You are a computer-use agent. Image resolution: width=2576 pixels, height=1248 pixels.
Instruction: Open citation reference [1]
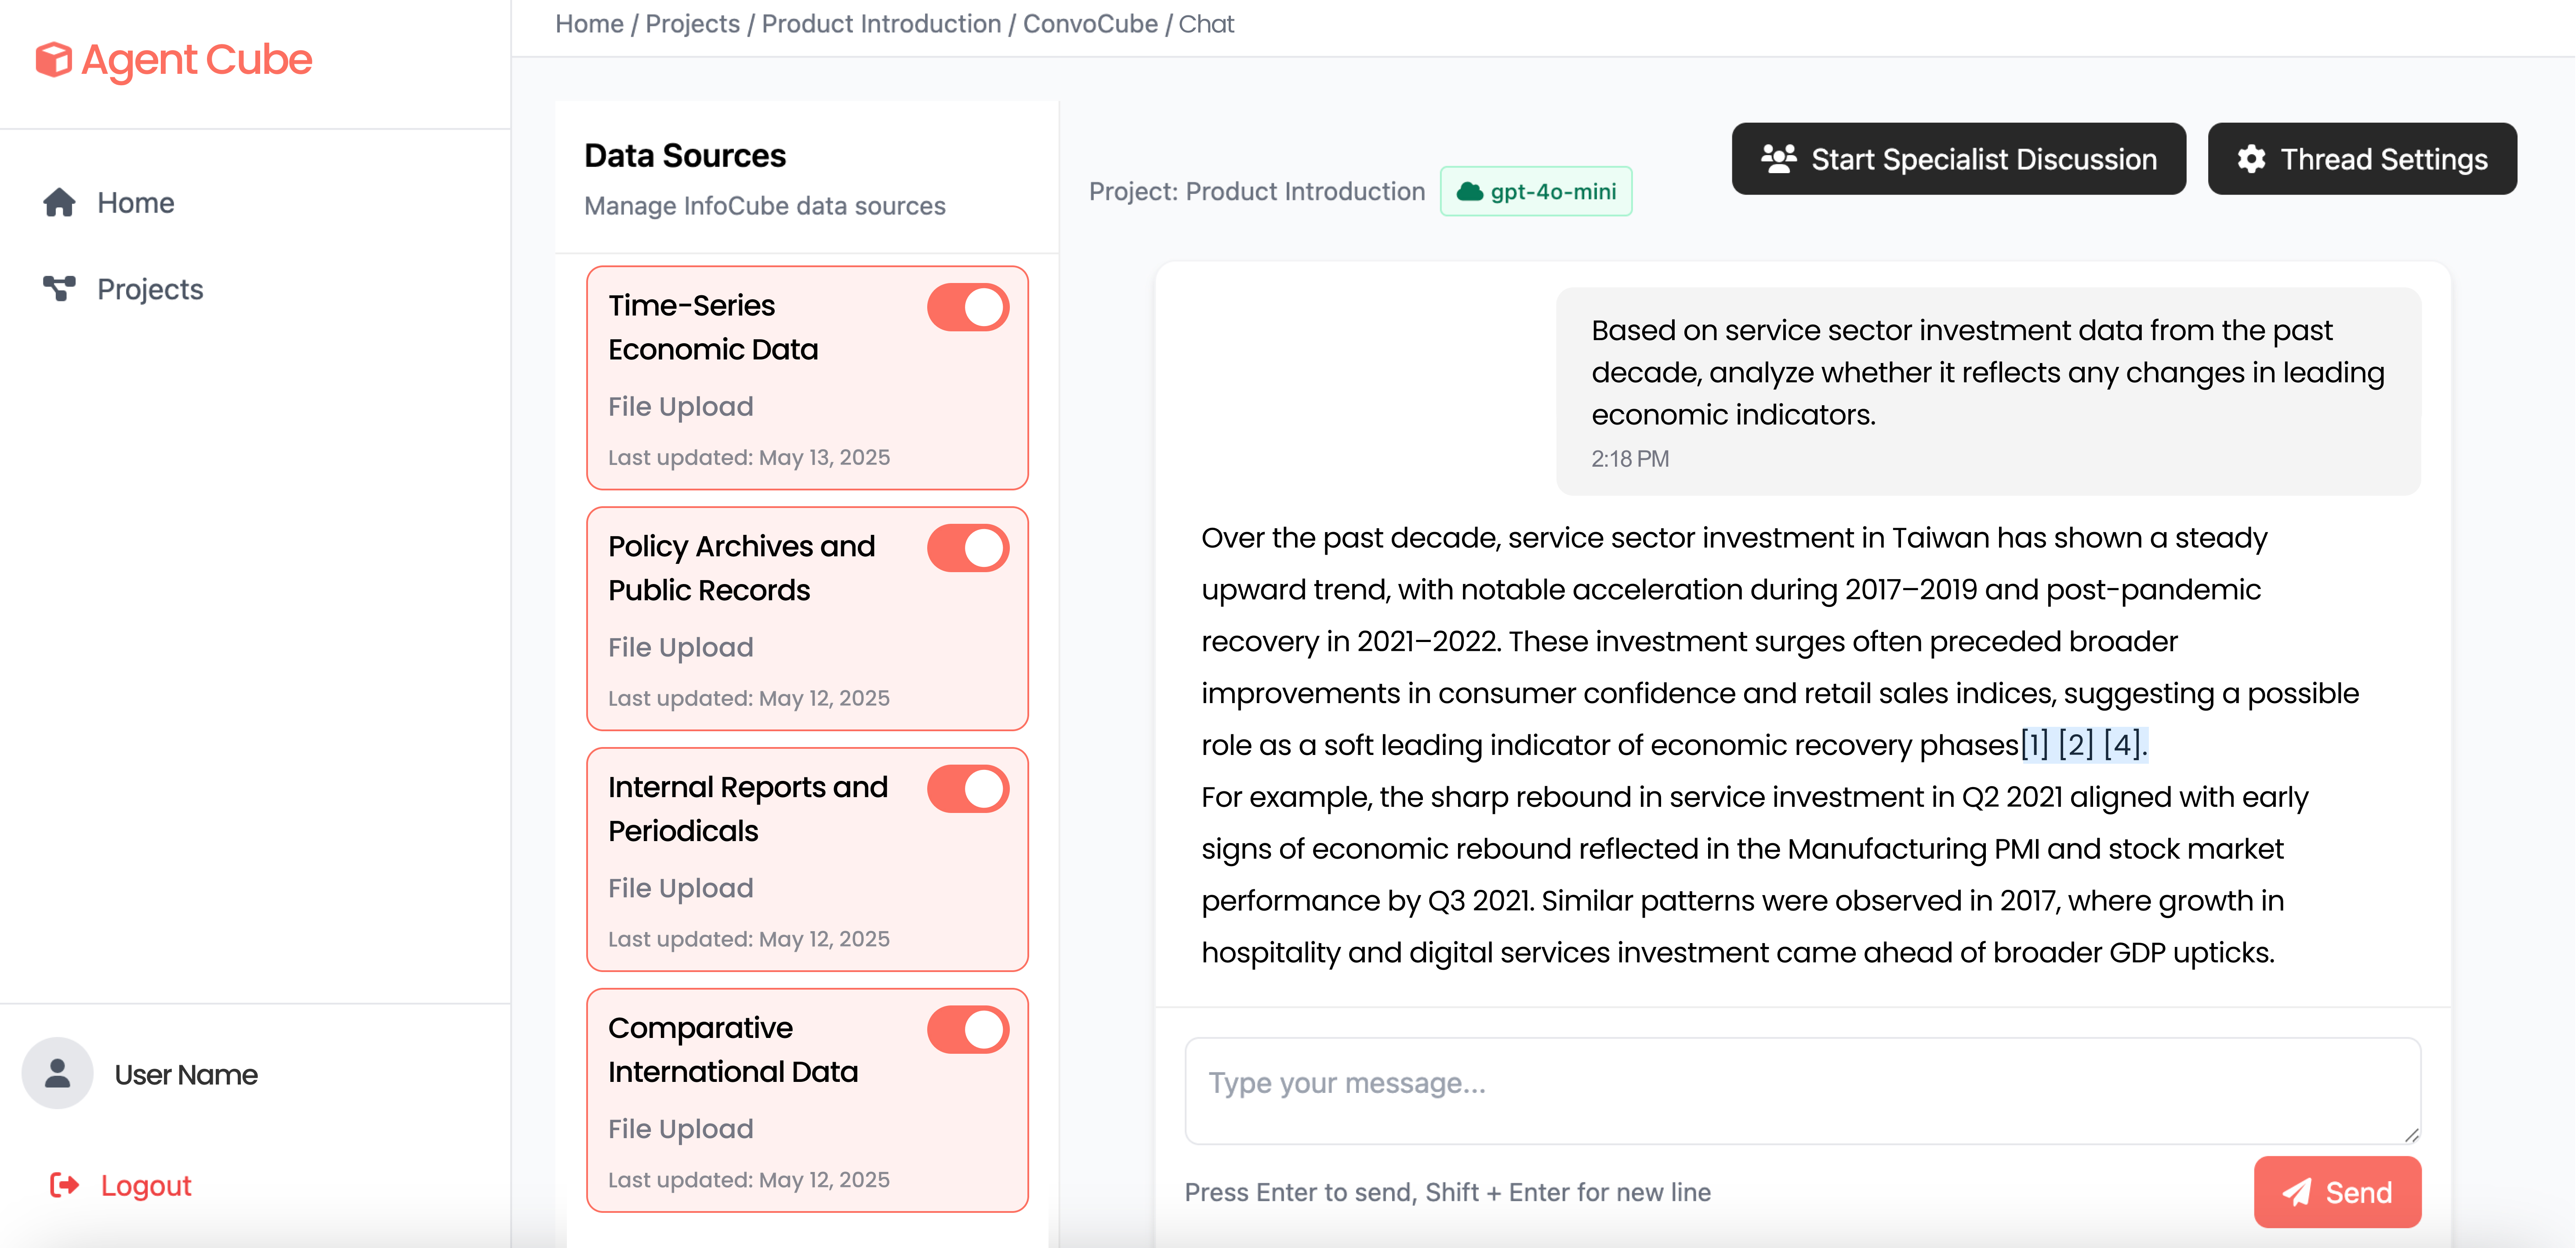(2035, 745)
